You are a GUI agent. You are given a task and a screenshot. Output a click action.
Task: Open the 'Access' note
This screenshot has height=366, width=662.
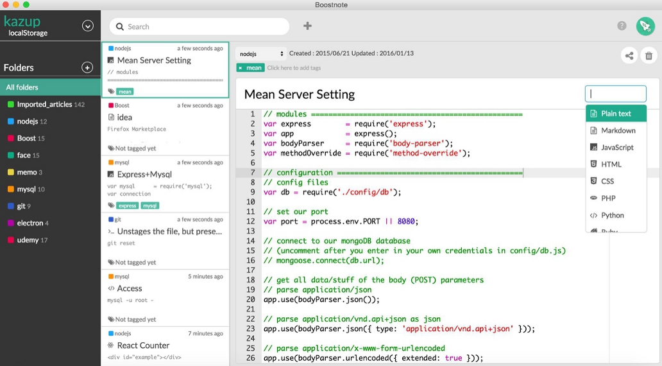coord(165,298)
